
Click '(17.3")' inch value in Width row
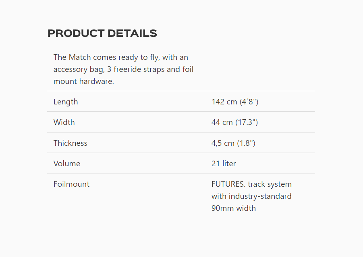pyautogui.click(x=247, y=122)
